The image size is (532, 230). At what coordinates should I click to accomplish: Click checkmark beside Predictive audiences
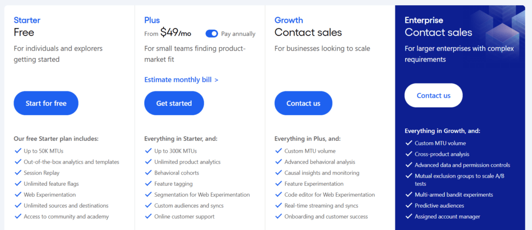409,205
